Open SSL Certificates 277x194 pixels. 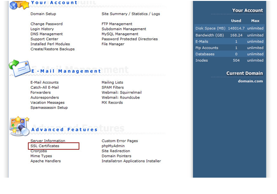[45, 146]
